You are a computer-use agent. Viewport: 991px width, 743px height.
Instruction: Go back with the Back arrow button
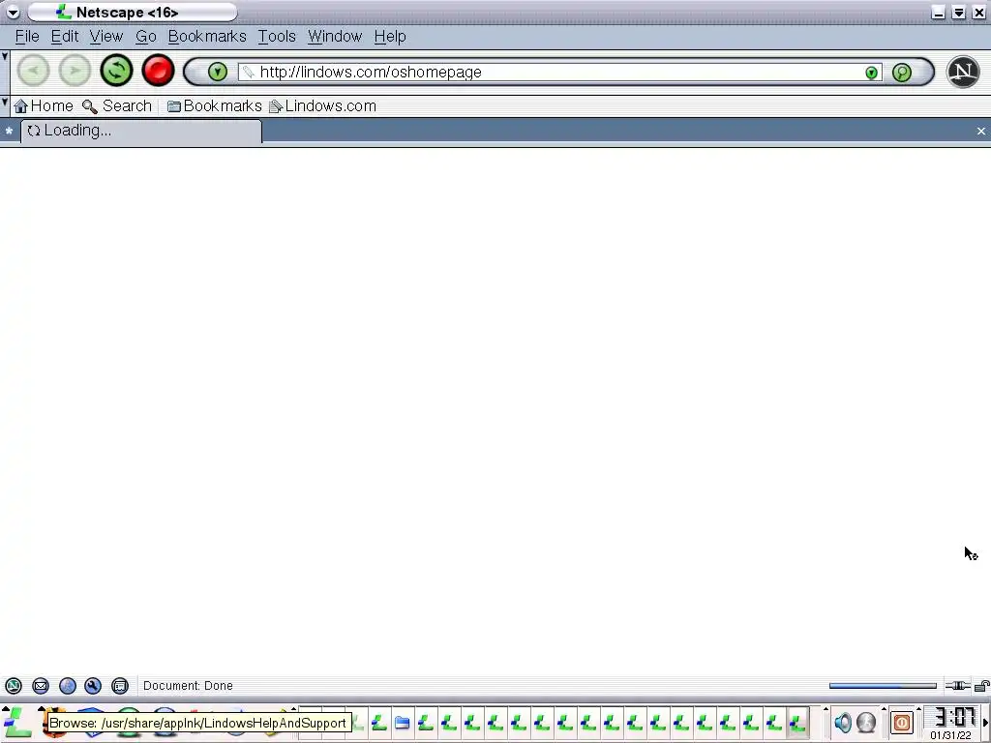[33, 71]
